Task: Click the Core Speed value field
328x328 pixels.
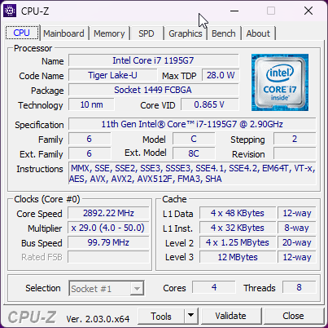Action: pyautogui.click(x=108, y=213)
